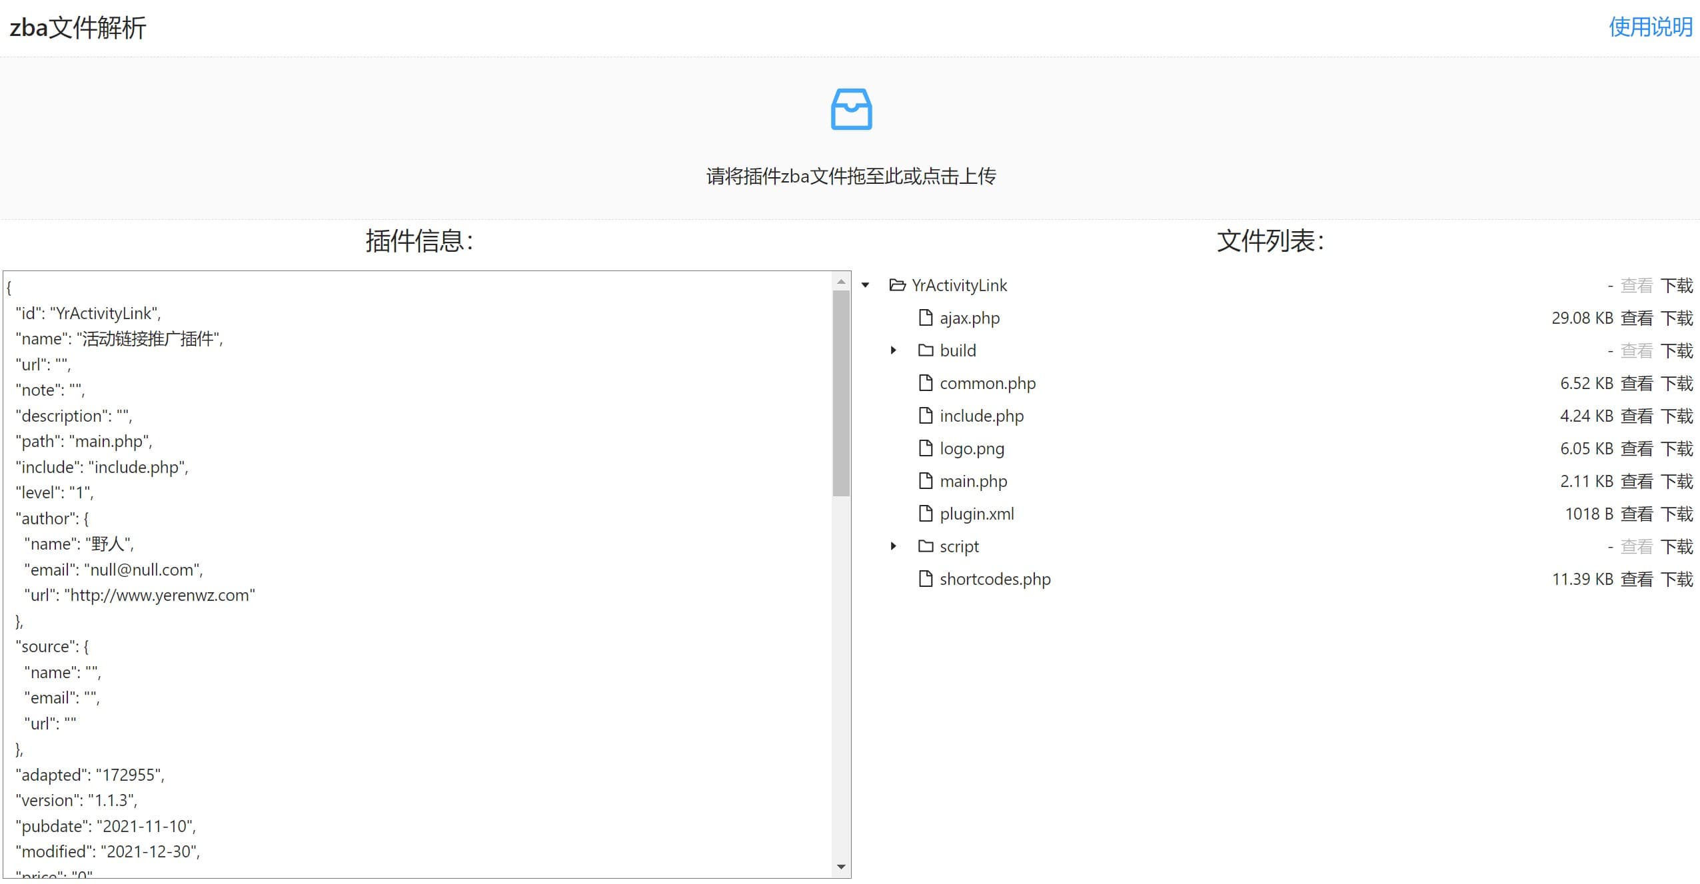The width and height of the screenshot is (1700, 884).
Task: Expand the build folder arrow
Action: [894, 350]
